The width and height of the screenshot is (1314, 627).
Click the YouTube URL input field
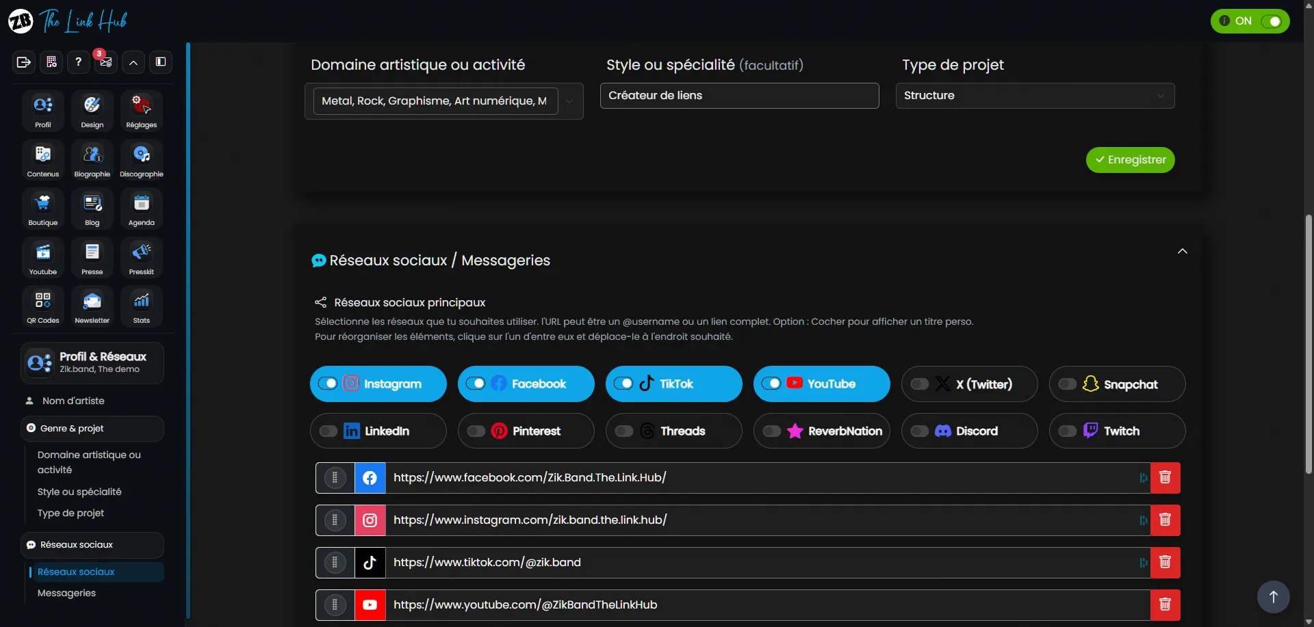766,605
